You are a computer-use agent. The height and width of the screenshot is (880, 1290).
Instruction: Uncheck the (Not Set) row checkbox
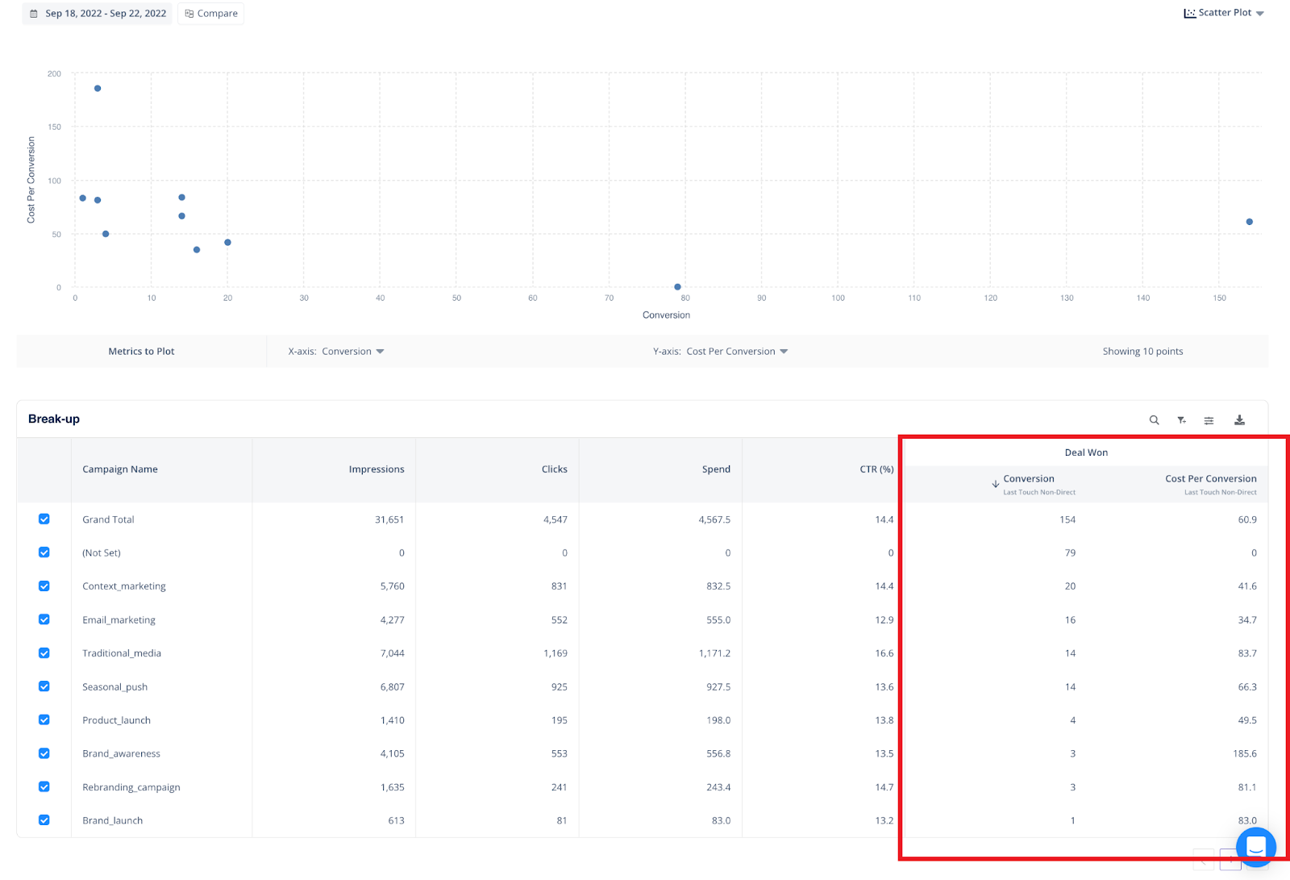tap(44, 553)
